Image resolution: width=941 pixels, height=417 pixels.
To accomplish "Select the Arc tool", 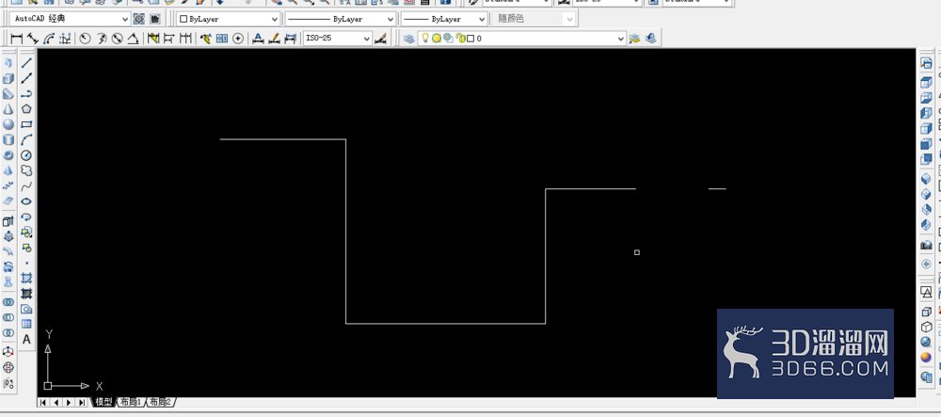I will pyautogui.click(x=26, y=140).
